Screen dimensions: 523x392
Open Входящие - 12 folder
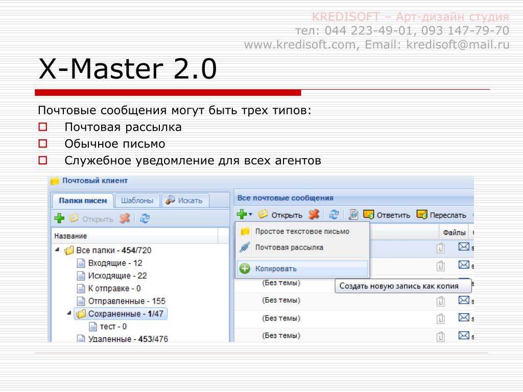click(x=110, y=263)
